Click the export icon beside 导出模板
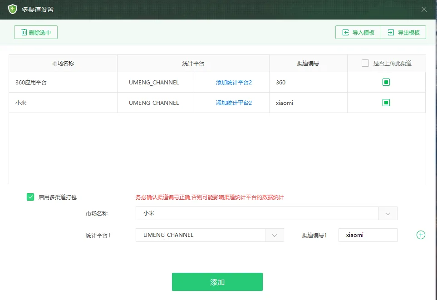The height and width of the screenshot is (300, 437). pos(391,32)
